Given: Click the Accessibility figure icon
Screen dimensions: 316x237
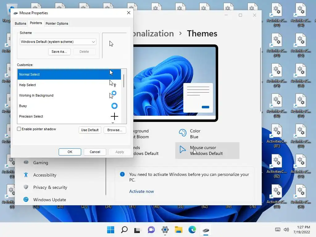Looking at the screenshot, I should pyautogui.click(x=26, y=175).
